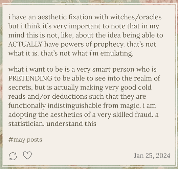The width and height of the screenshot is (178, 169).
Task: Open the Jan 25, 2024 permalink
Action: 152,155
